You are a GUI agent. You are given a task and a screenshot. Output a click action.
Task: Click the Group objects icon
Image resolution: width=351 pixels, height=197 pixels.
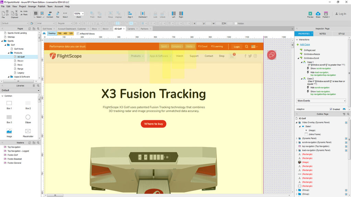(x=110, y=14)
